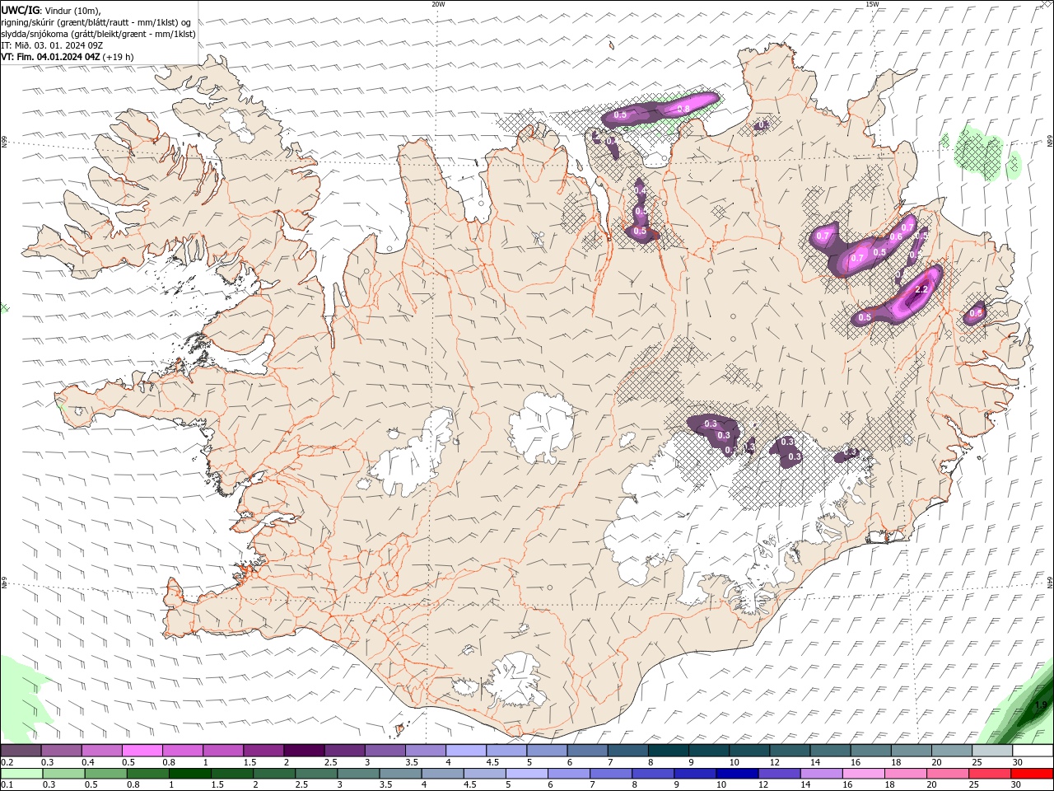This screenshot has height=791, width=1054.
Task: Click the 30 label under the rain scale
Action: (x=1018, y=784)
